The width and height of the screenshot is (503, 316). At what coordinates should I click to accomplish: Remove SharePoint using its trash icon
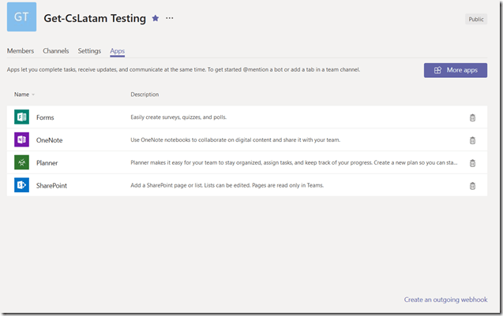click(472, 186)
